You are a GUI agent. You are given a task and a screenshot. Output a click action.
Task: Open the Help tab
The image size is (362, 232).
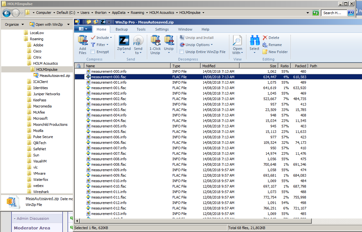pyautogui.click(x=205, y=29)
